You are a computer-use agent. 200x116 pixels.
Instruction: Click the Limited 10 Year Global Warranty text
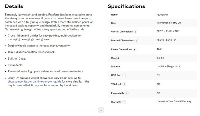174,101
